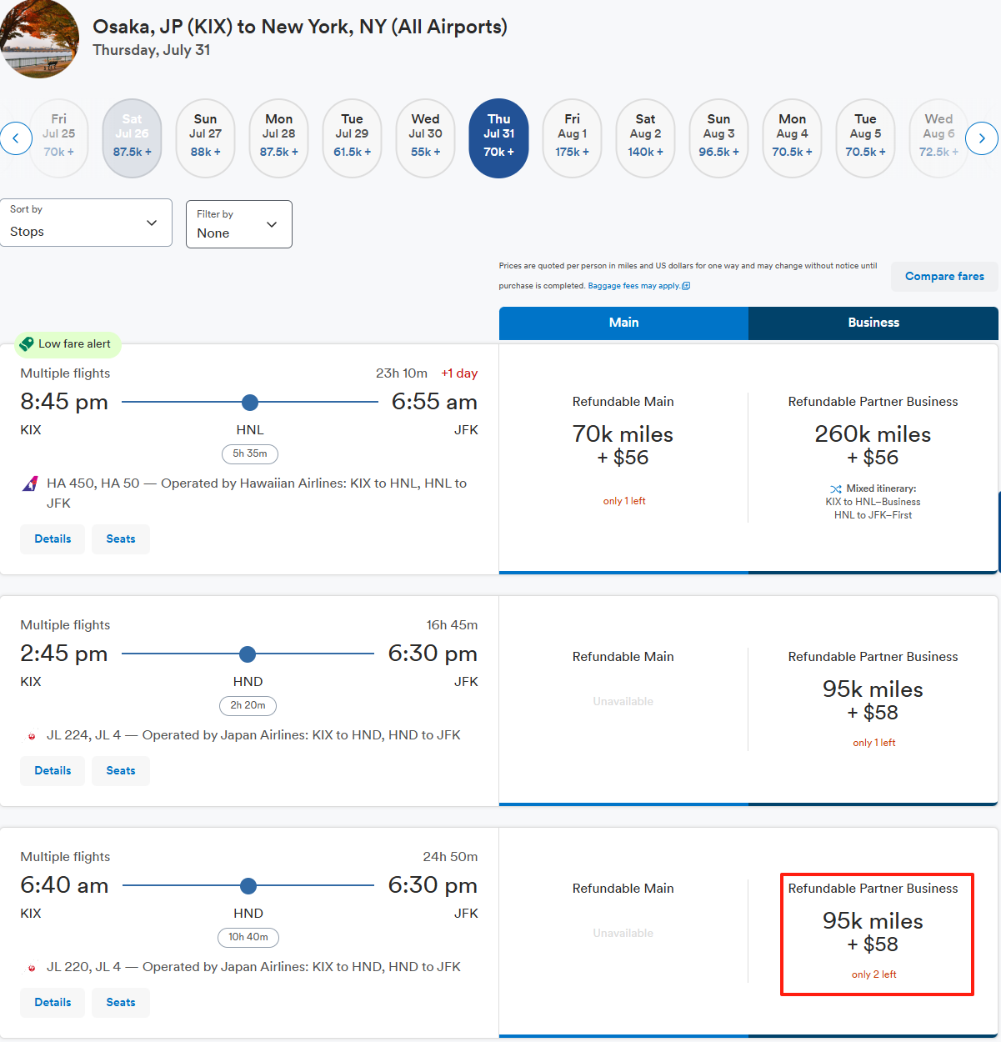The height and width of the screenshot is (1042, 1001).
Task: Select the Main fare tab
Action: point(623,323)
